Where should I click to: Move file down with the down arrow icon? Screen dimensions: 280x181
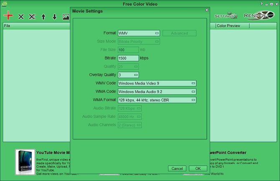pos(54,17)
